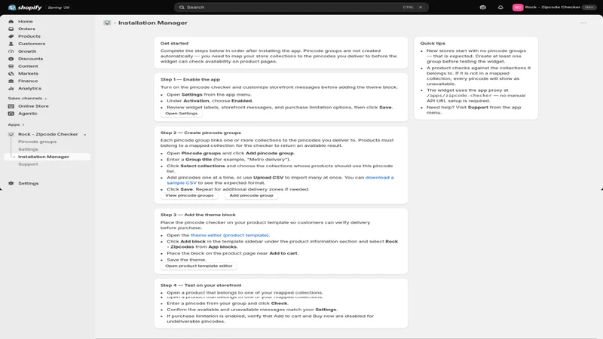Click the Online Store icon
Viewport: 603px width, 339px height.
pos(11,106)
